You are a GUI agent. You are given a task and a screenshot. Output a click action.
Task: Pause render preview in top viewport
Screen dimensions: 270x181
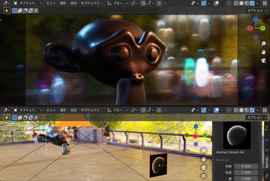[x=265, y=3]
